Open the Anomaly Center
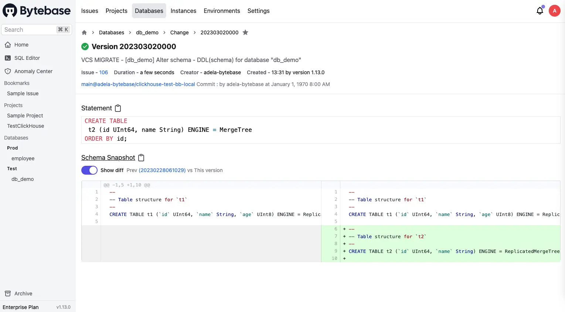 click(33, 71)
